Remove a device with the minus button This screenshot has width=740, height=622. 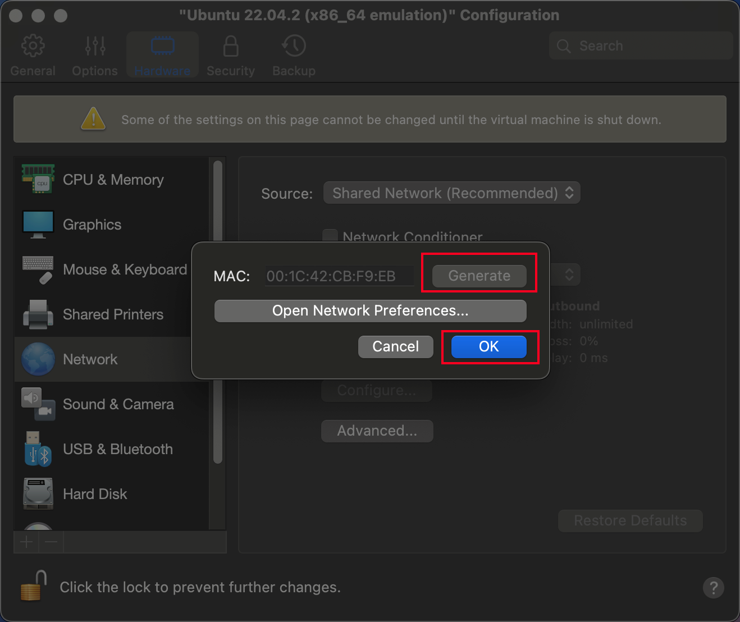click(x=51, y=542)
